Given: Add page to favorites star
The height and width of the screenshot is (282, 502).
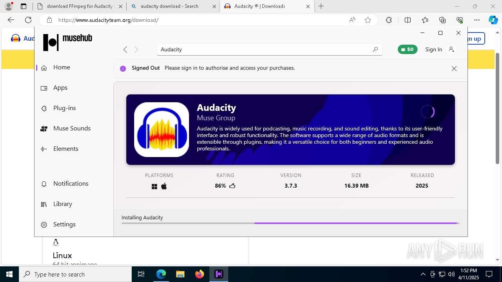Looking at the screenshot, I should (x=368, y=20).
